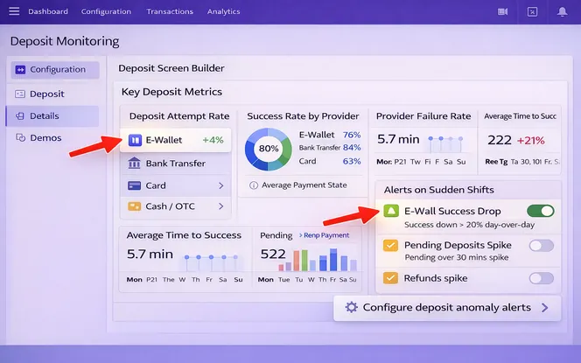
Task: Click the +21% change value
Action: click(x=531, y=140)
